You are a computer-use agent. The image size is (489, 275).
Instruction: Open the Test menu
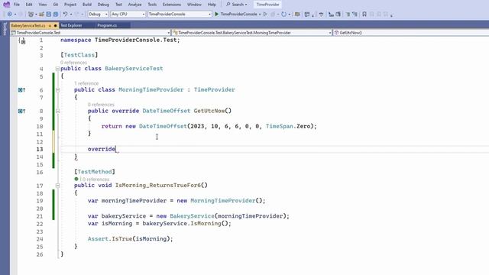coord(118,5)
